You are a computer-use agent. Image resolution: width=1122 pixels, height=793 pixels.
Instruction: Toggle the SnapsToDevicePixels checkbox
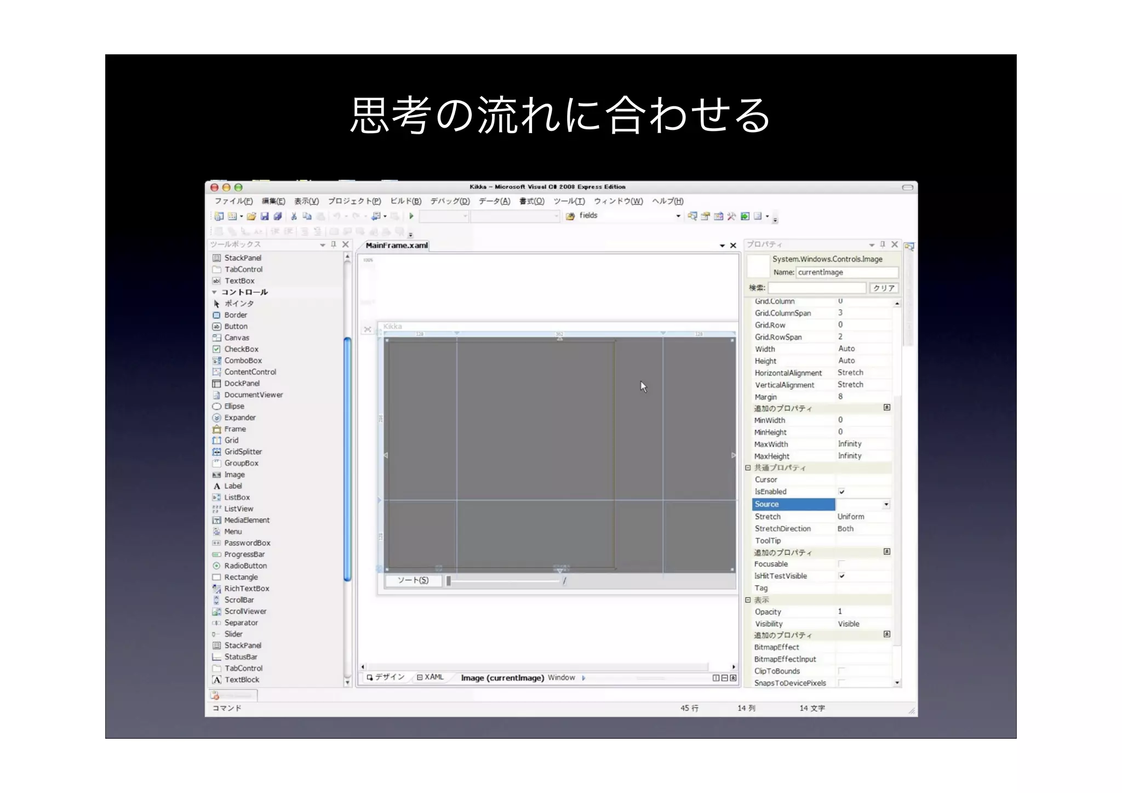click(x=841, y=683)
